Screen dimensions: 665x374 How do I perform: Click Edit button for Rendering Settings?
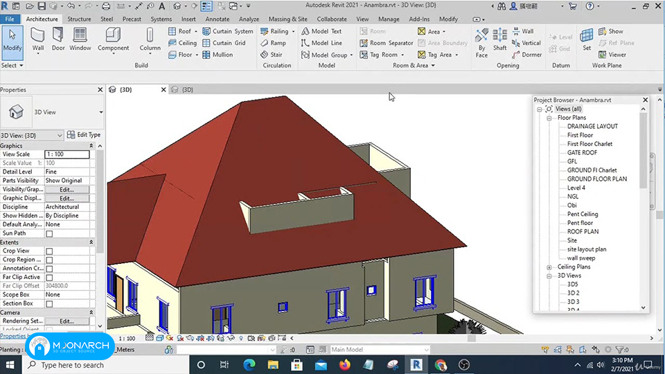[67, 321]
